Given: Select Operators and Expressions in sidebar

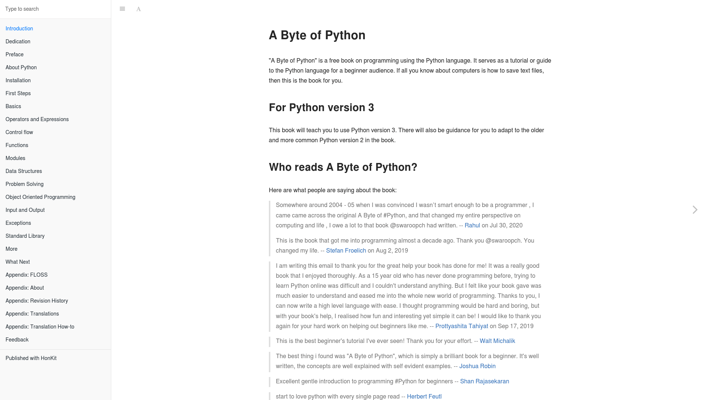Looking at the screenshot, I should point(37,119).
